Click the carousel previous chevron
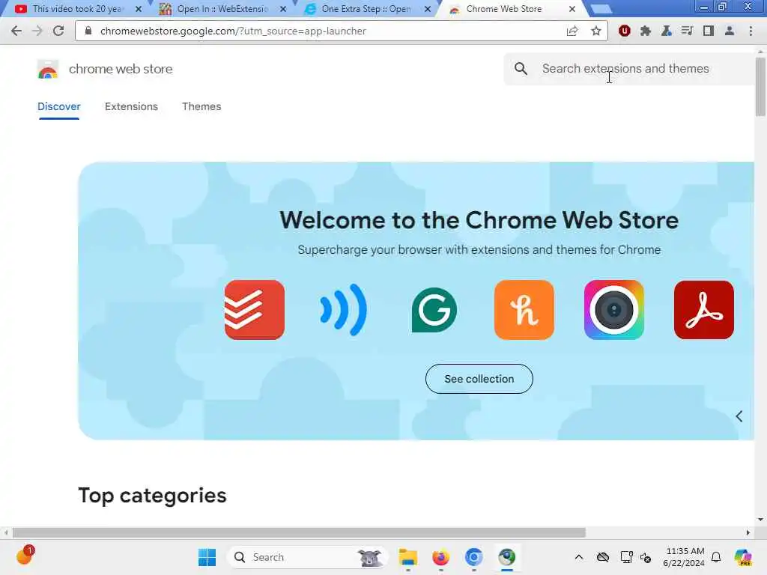The image size is (767, 575). (x=739, y=416)
